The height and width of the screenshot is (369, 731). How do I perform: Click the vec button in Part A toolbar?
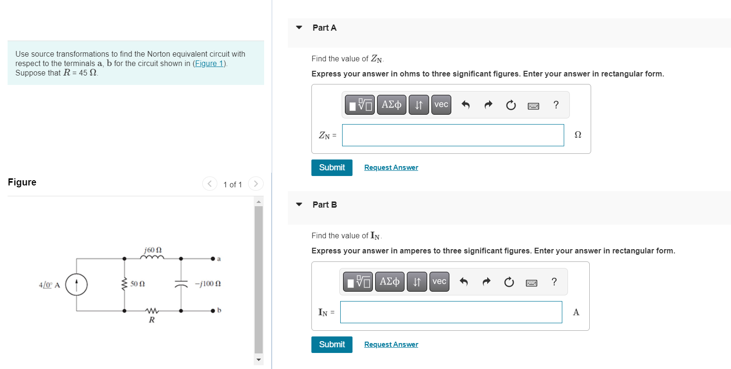coord(441,105)
